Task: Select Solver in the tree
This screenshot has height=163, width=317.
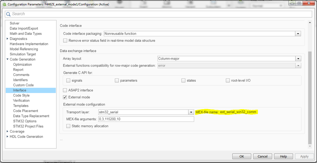Action: coord(15,23)
